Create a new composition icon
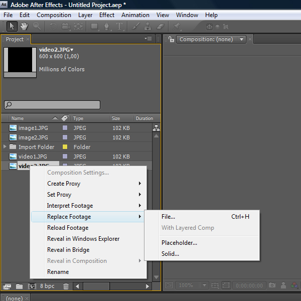Screen dimensions: 301x301 click(x=32, y=286)
